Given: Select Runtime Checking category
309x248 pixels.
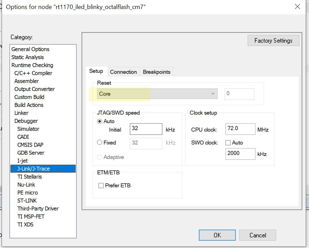Looking at the screenshot, I should pos(32,65).
